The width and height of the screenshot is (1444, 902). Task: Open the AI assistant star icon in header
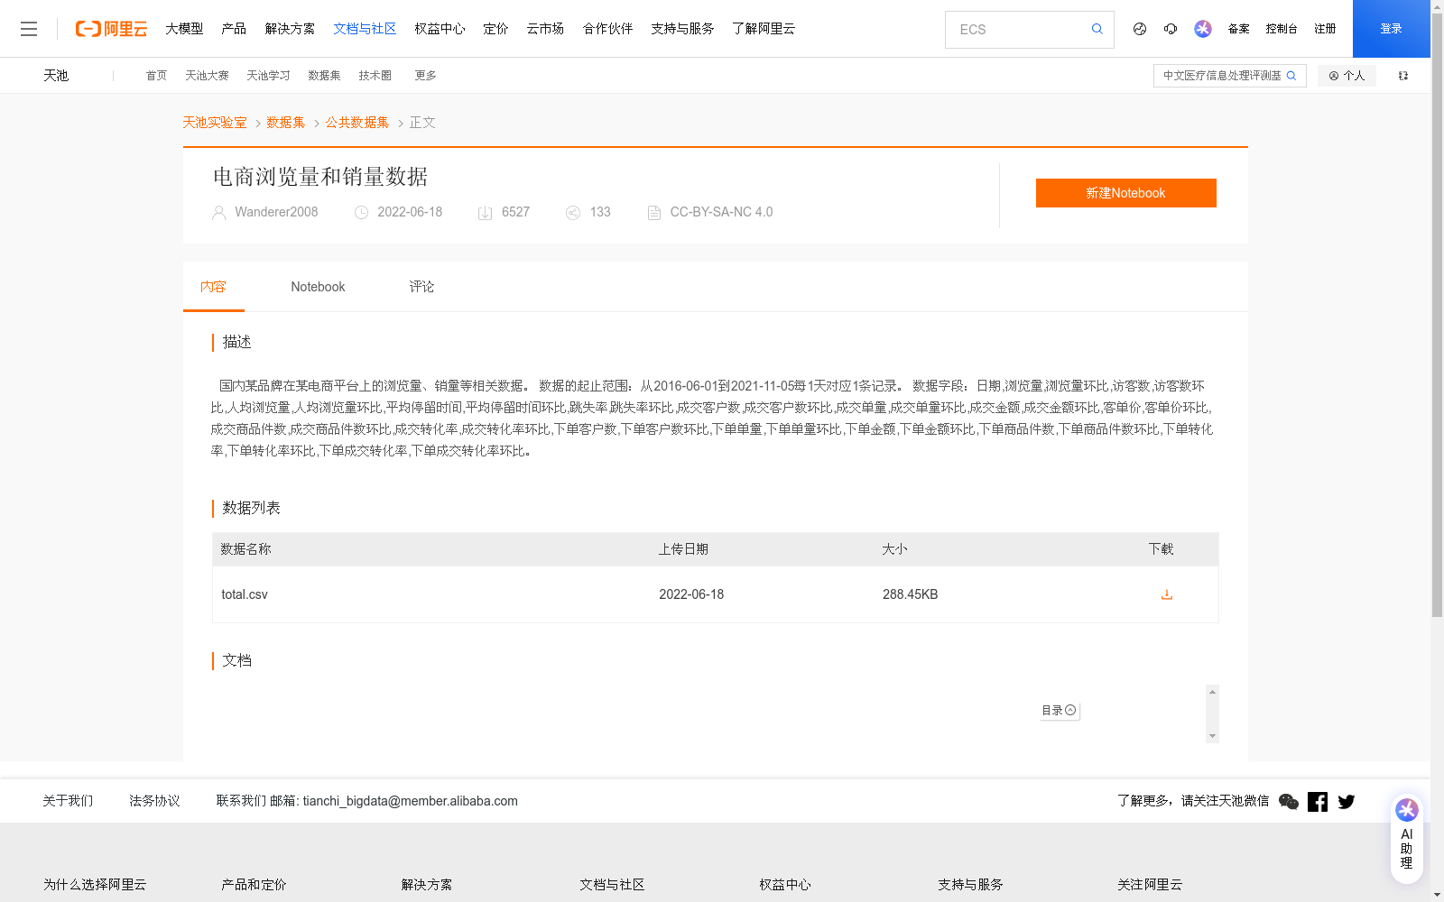(1203, 29)
